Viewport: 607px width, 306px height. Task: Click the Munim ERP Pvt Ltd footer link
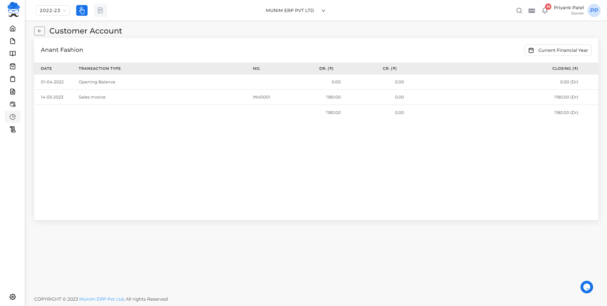(x=101, y=299)
